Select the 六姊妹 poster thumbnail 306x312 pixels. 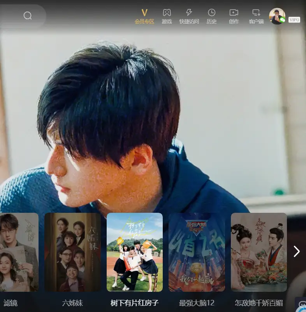pyautogui.click(x=72, y=252)
